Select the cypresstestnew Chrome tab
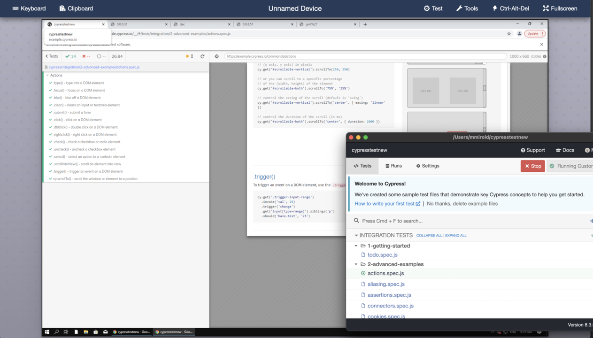Viewport: 593px width, 338px height. pos(75,24)
